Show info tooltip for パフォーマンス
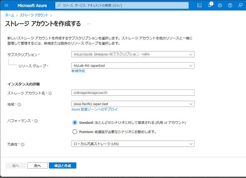The image size is (246, 178). [36, 121]
